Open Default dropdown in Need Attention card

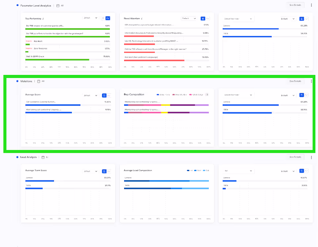pos(189,18)
